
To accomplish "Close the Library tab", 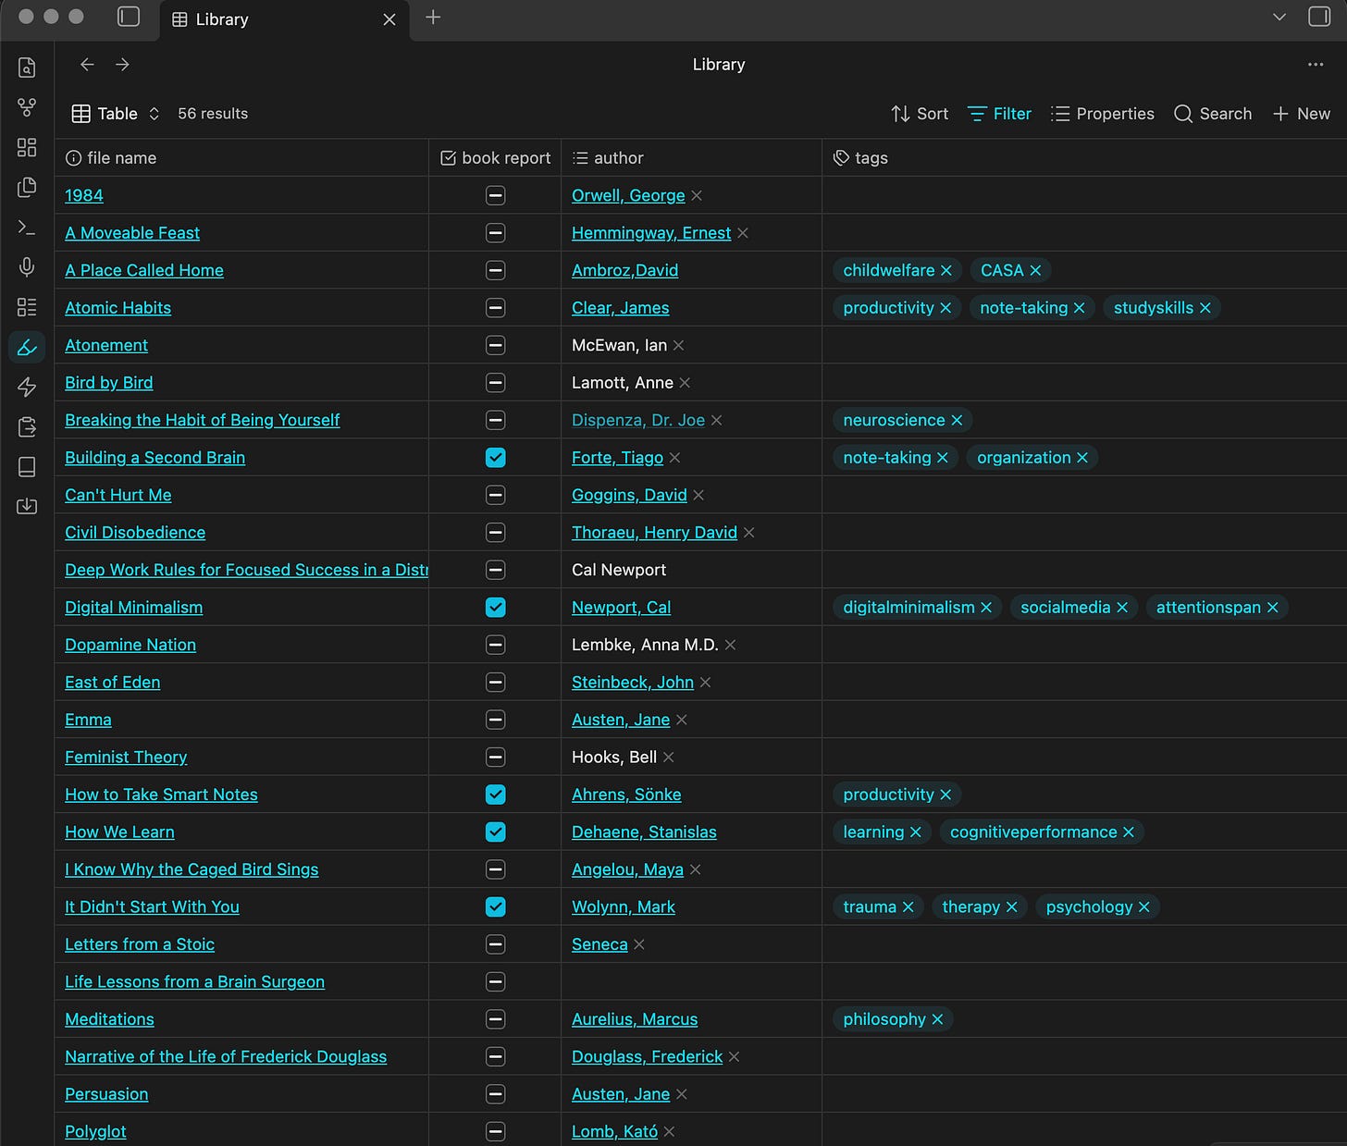I will tap(389, 19).
